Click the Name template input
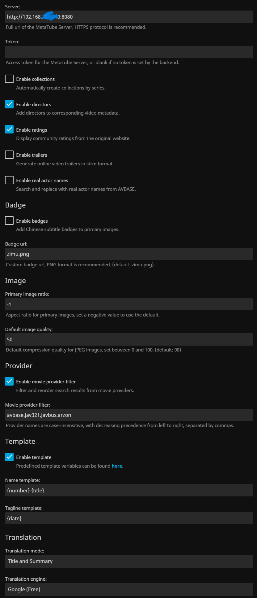257x598 pixels. (x=129, y=491)
